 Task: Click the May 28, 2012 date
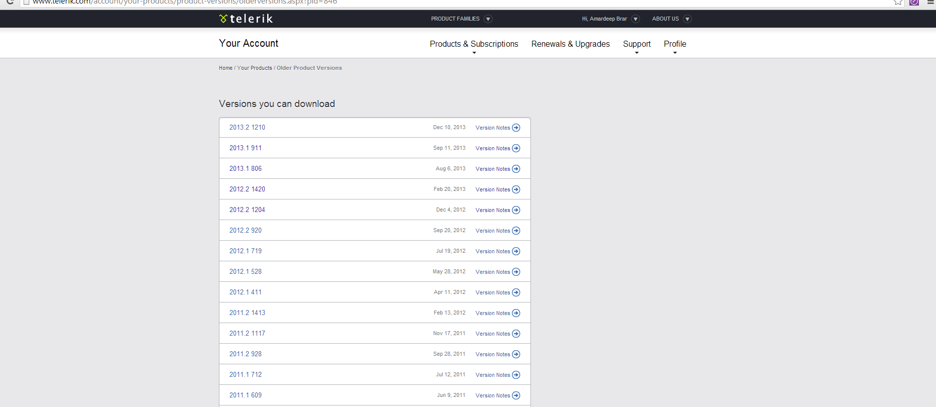click(449, 272)
